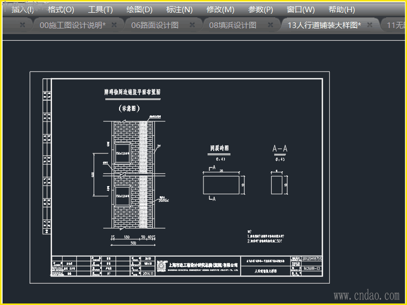Open the 插入(I) menu
Viewport: 407px width, 305px height.
[x=23, y=10]
